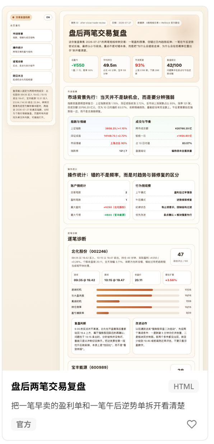Click the 47 综合评分 score box
214x444 pixels.
(x=181, y=257)
